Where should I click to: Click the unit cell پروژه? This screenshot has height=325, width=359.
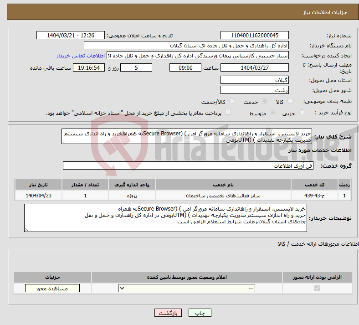coord(132,196)
